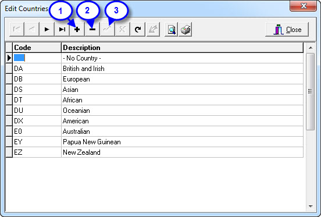The width and height of the screenshot is (321, 217).
Task: Click the scrollbar down arrow
Action: click(311, 207)
